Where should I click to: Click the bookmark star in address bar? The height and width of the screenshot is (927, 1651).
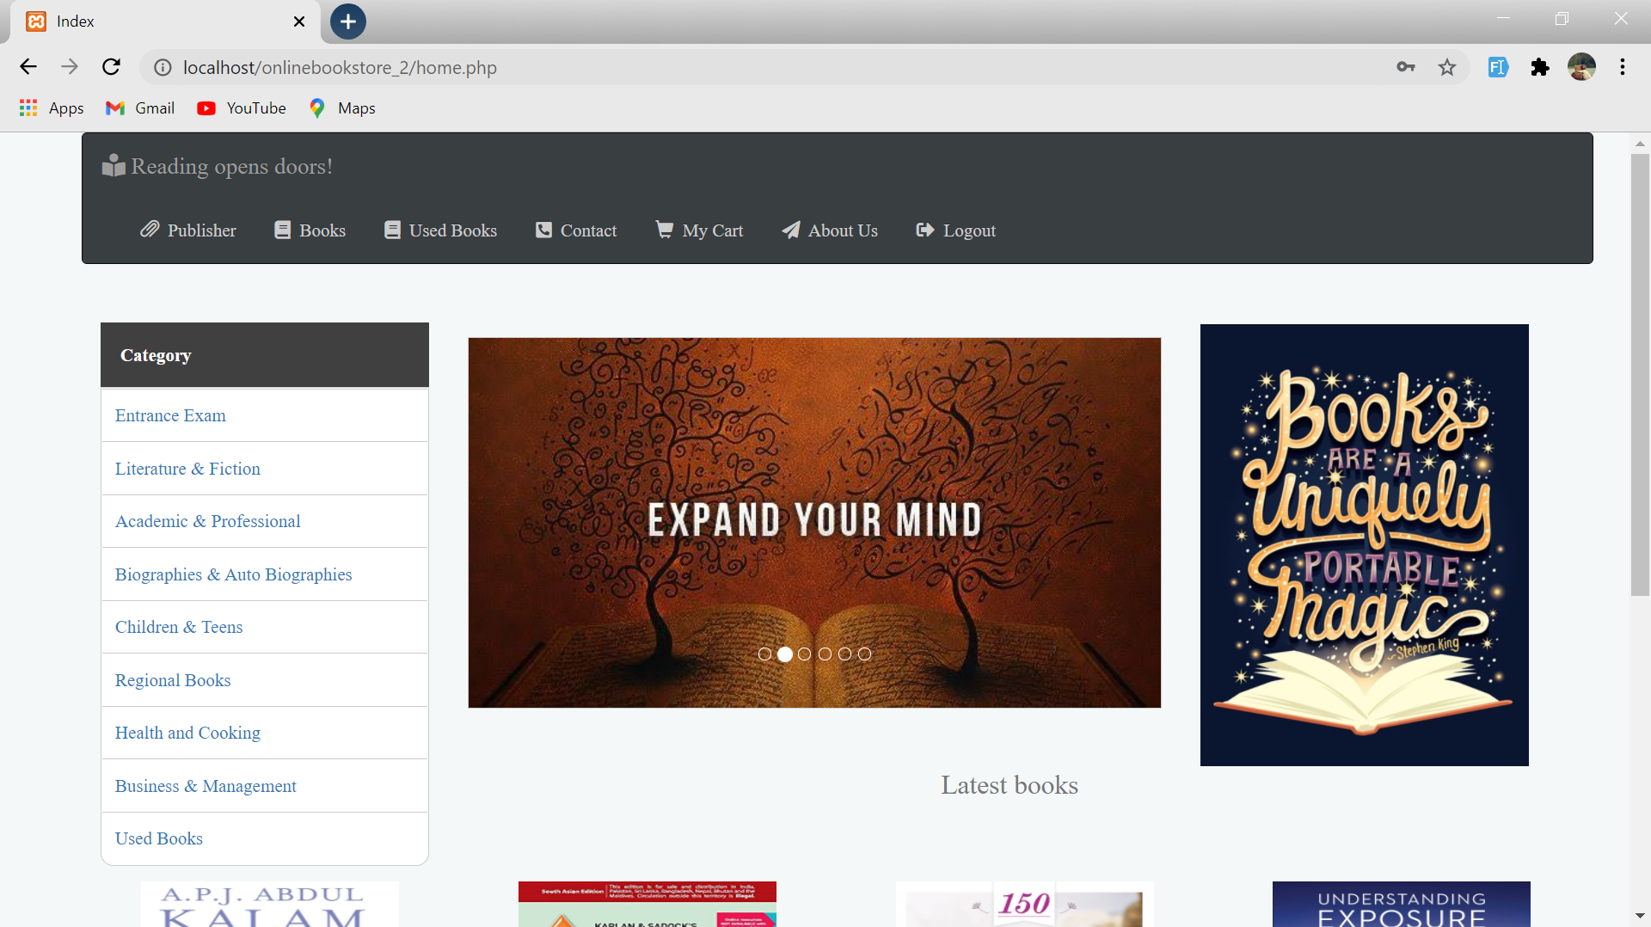point(1447,67)
